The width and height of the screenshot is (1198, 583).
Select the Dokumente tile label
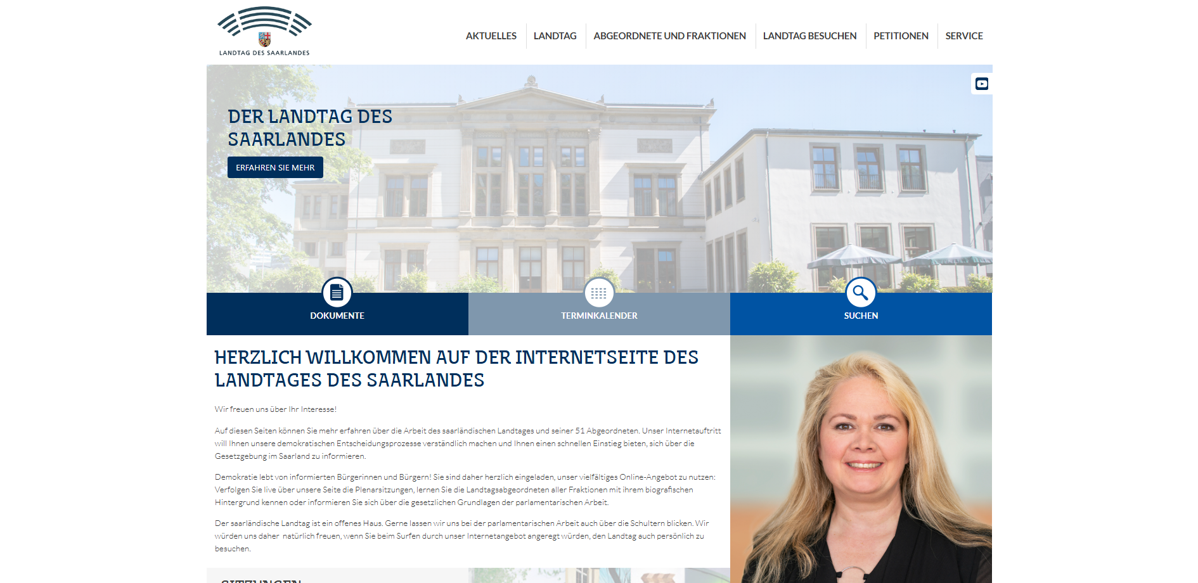point(337,316)
